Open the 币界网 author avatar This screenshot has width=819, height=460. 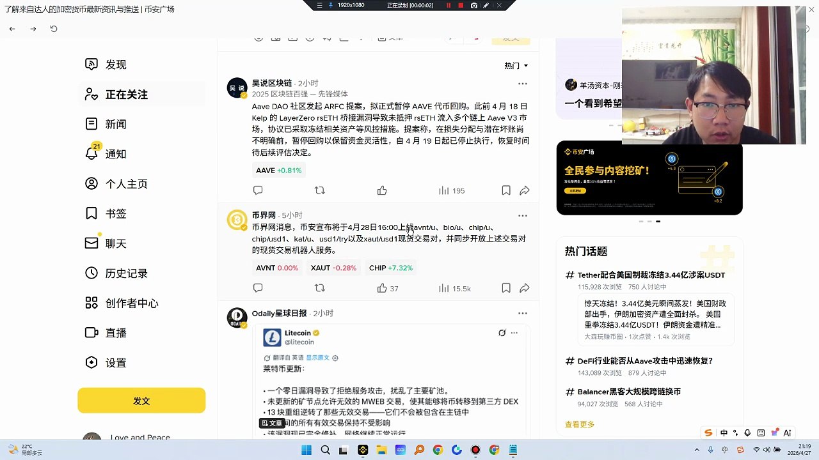(x=237, y=220)
